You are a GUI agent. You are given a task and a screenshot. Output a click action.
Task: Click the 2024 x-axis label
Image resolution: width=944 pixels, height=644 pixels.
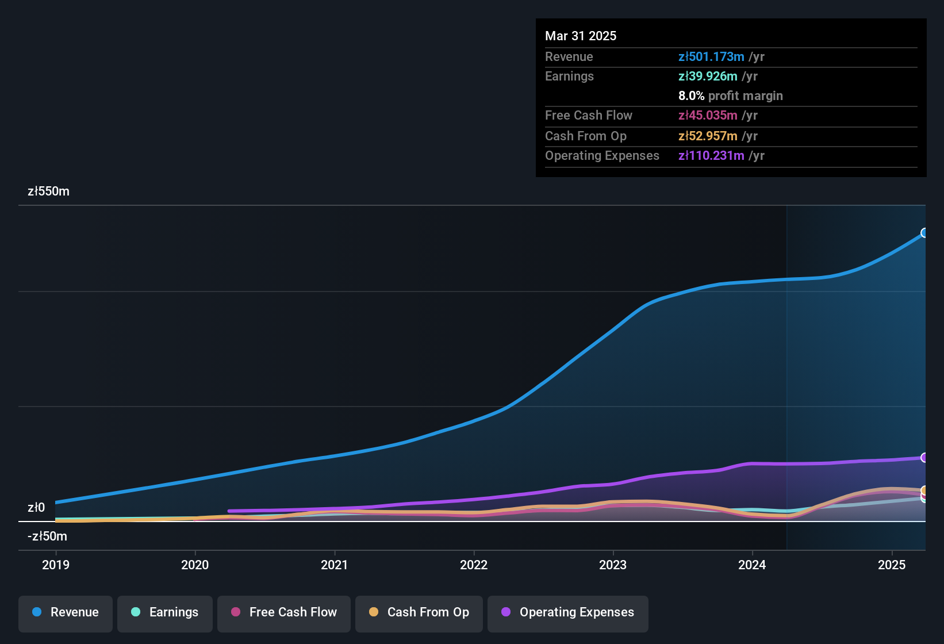click(x=752, y=565)
